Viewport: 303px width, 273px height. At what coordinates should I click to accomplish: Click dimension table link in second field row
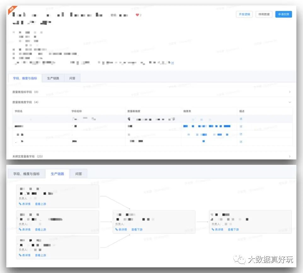[207, 126]
